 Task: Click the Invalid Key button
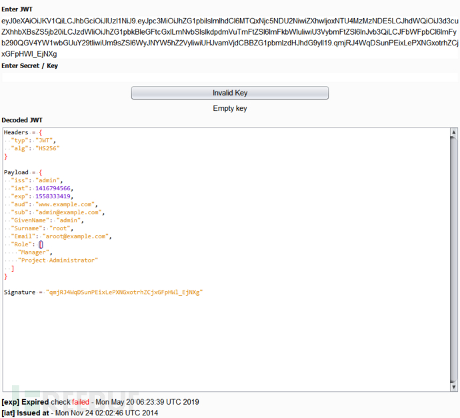tap(229, 93)
